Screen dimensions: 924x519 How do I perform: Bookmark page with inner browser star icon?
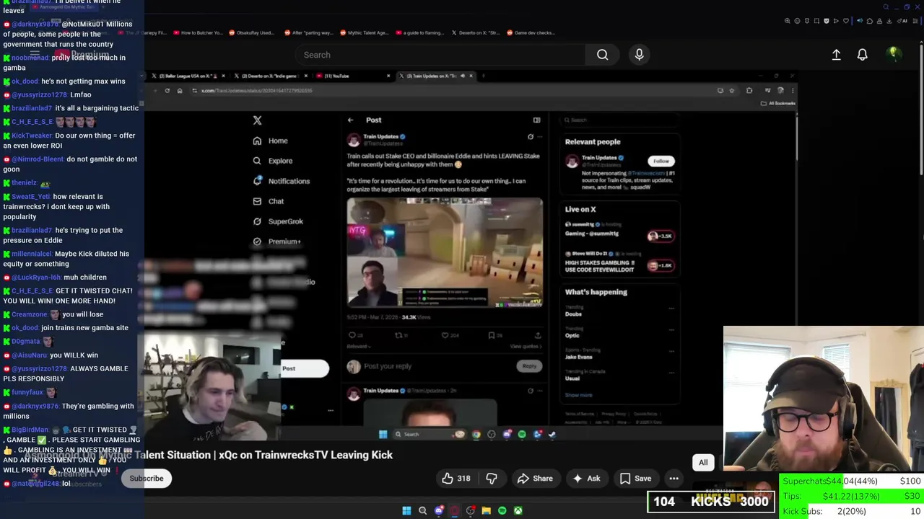pos(732,91)
